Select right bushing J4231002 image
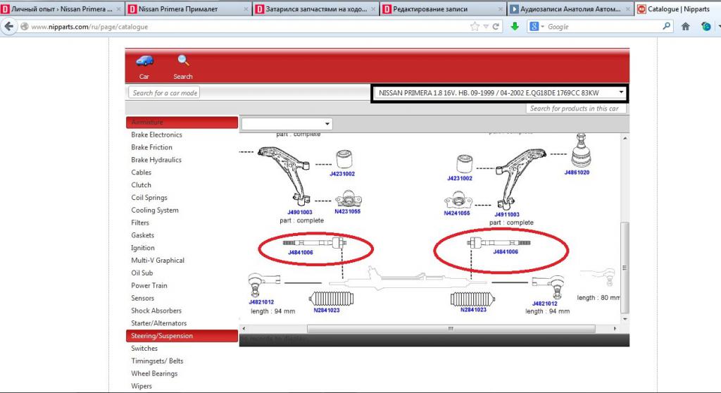The width and height of the screenshot is (721, 393). click(465, 164)
